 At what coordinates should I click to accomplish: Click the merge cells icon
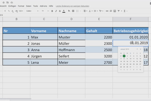77,11
